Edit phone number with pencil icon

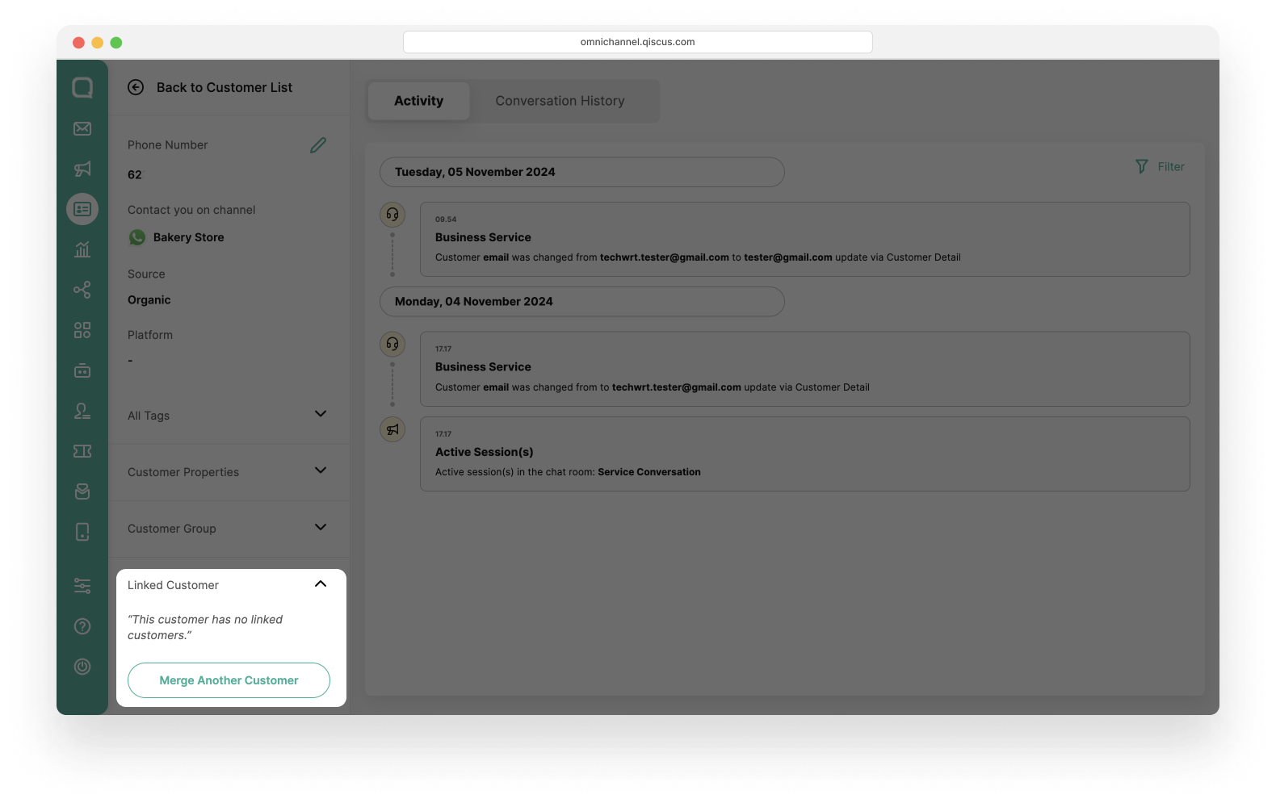click(x=318, y=145)
